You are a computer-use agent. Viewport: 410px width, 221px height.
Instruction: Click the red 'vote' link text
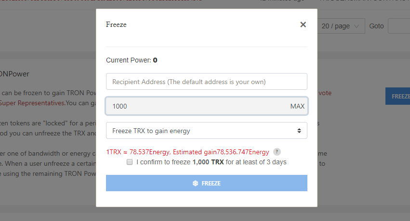pos(324,93)
